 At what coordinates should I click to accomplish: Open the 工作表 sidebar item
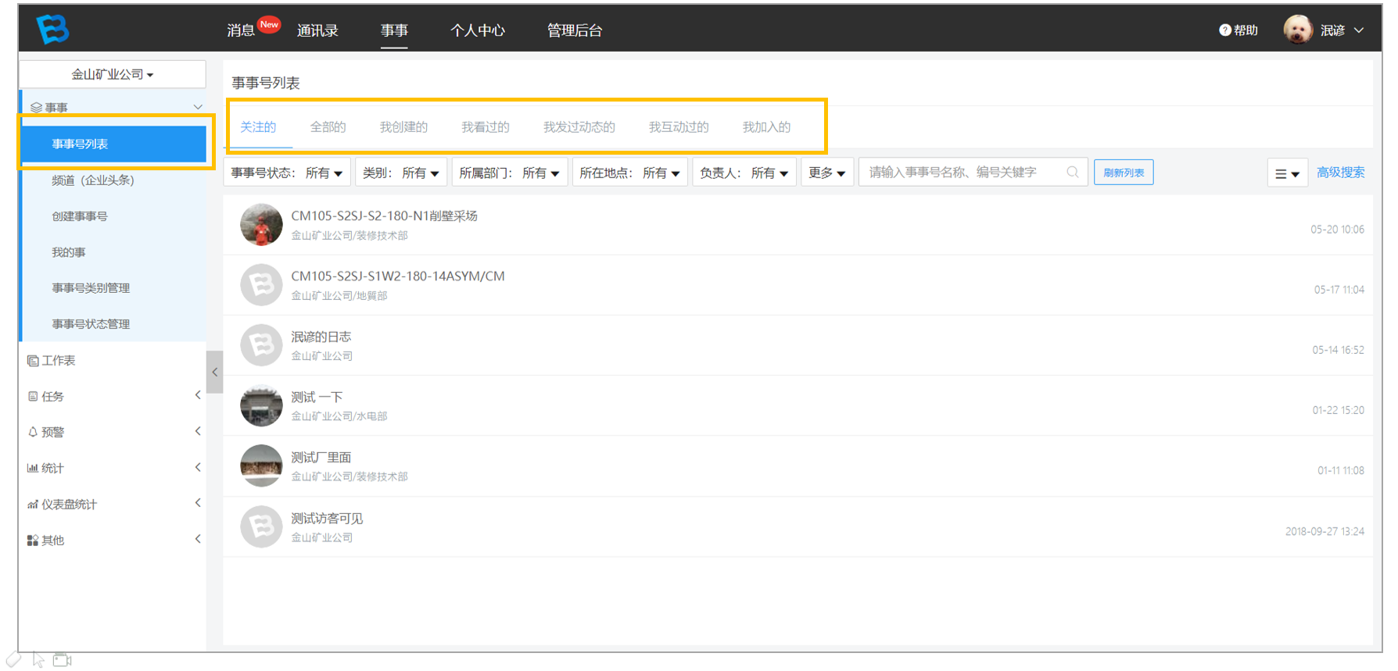click(52, 360)
